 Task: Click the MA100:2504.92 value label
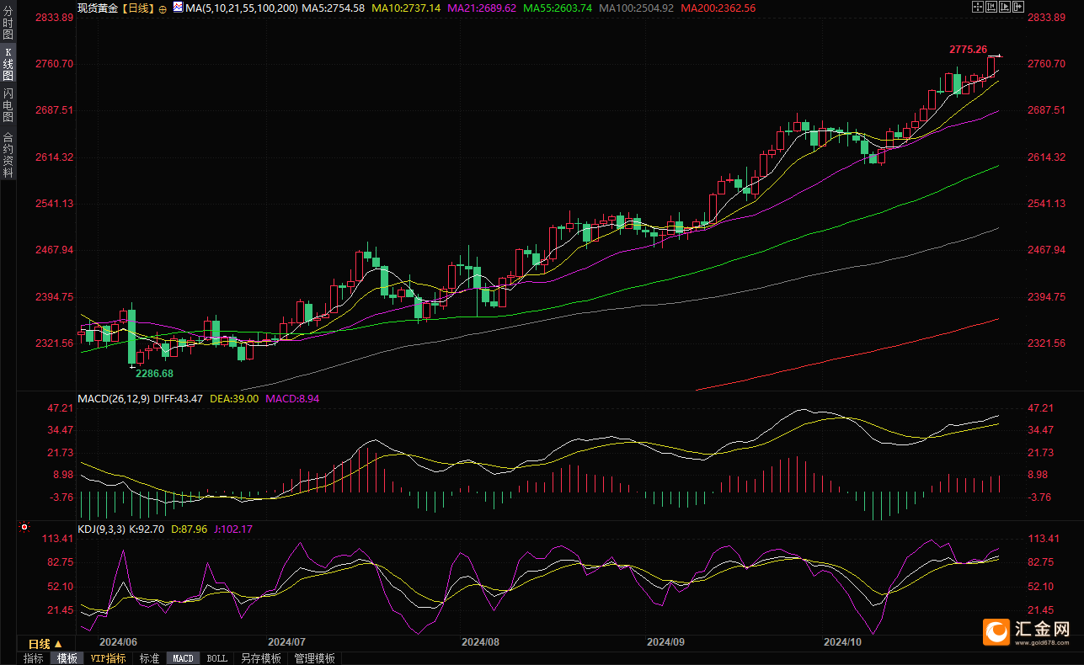pos(636,8)
